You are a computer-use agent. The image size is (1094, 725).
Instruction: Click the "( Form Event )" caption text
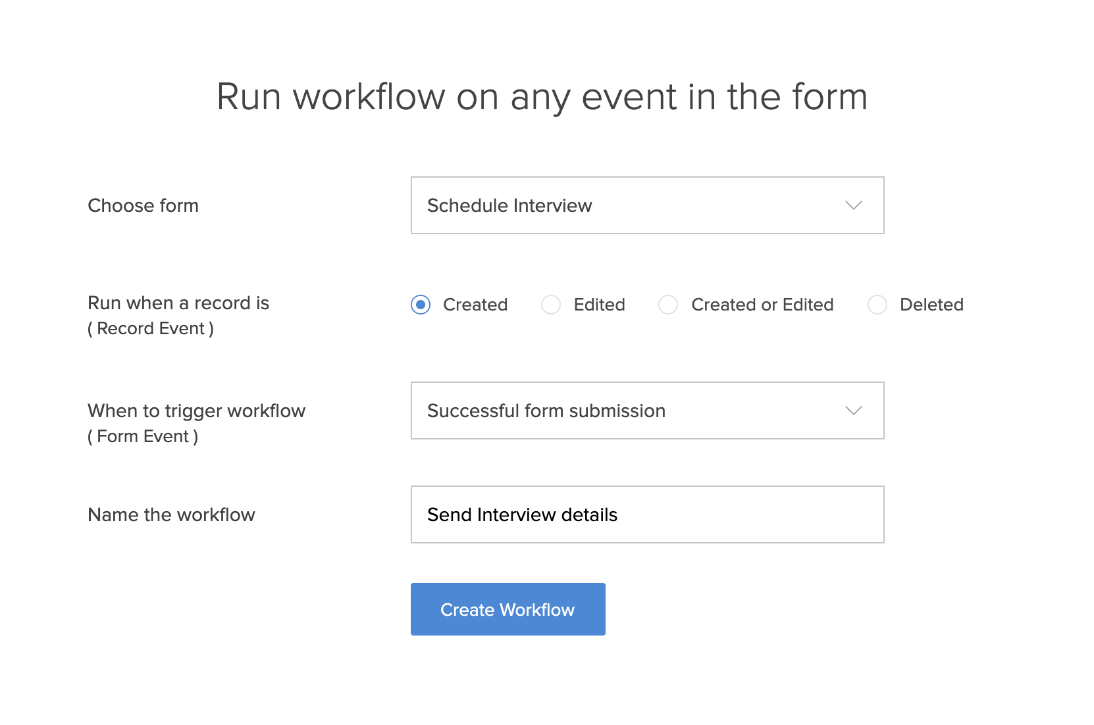pos(143,436)
